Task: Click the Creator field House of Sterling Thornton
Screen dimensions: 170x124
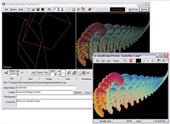Action: pyautogui.click(x=44, y=92)
